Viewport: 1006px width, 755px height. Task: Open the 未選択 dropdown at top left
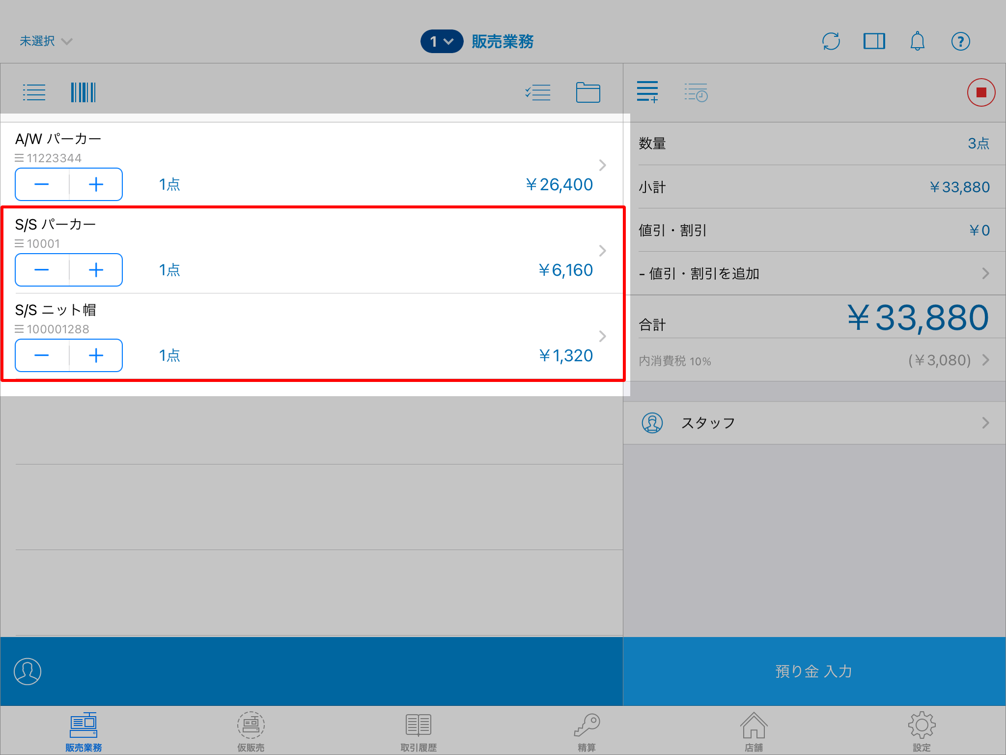coord(46,41)
